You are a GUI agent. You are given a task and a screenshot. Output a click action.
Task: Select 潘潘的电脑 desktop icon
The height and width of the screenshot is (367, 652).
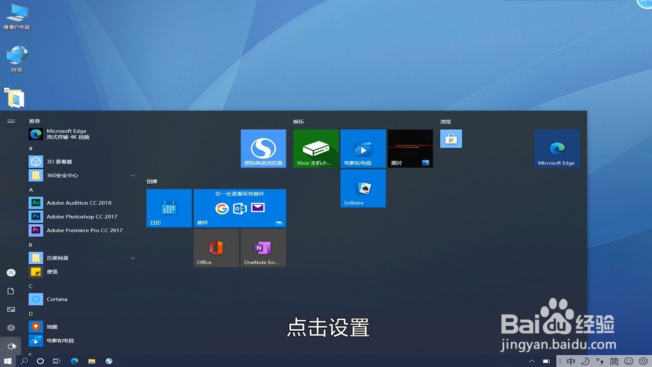[x=16, y=17]
